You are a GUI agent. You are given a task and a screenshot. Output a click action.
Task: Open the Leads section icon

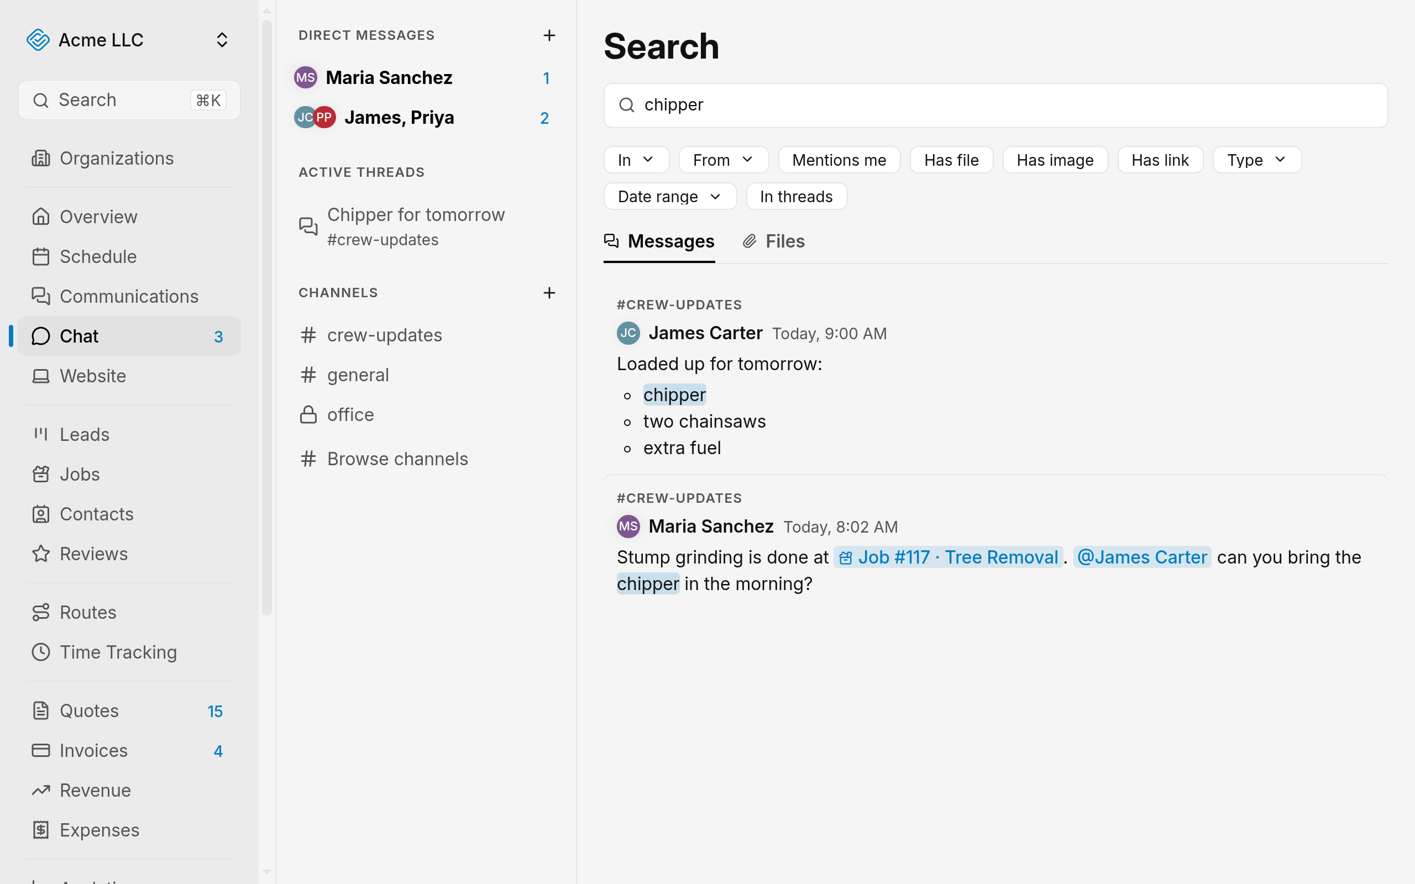41,434
